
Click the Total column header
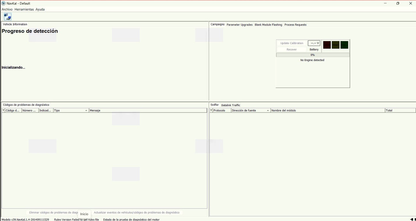click(400, 110)
